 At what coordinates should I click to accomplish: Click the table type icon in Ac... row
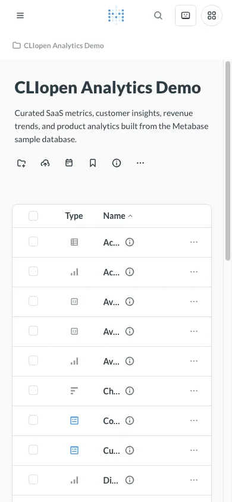click(x=74, y=242)
